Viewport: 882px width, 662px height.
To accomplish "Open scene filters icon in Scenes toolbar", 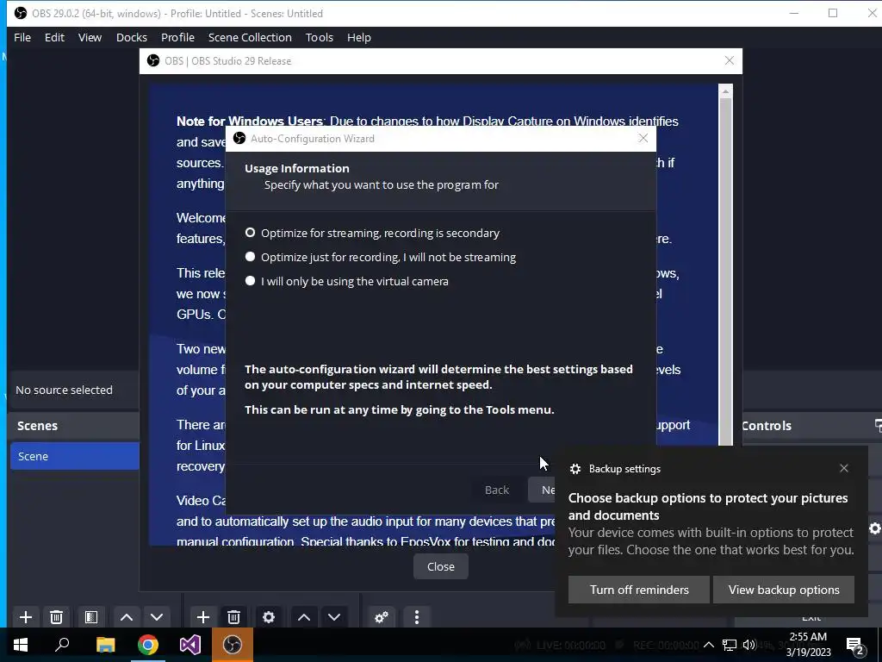I will click(91, 617).
